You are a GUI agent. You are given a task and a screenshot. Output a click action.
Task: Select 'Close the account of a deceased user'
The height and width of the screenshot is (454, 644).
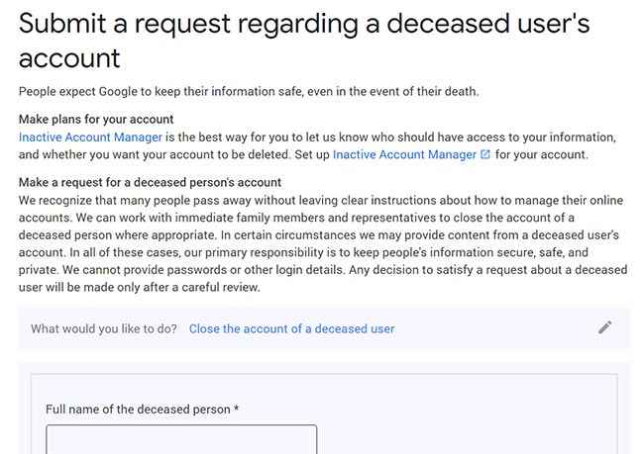coord(291,329)
